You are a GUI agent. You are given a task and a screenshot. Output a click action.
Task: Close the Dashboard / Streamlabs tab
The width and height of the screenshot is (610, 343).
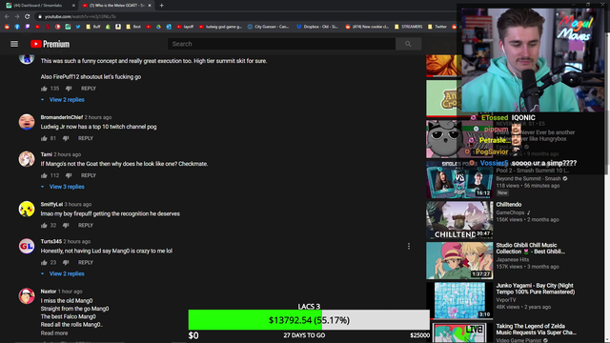(x=73, y=6)
